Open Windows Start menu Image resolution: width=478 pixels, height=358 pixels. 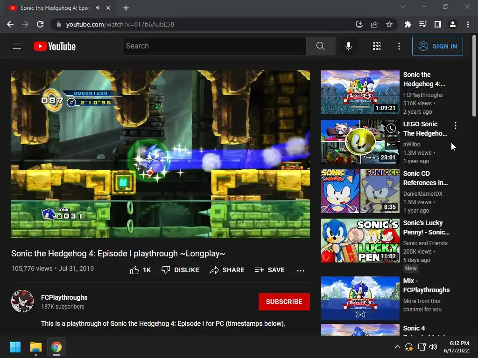pos(15,347)
